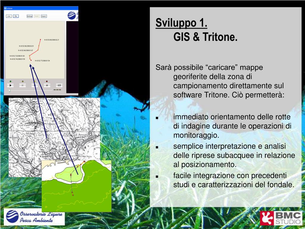
Task: Click the File button in tritone window
Action: 16,16
